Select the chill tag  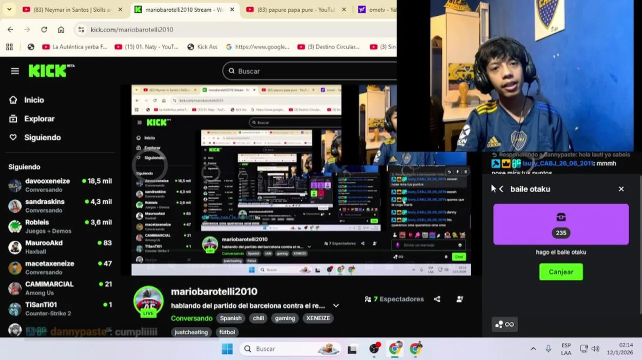[258, 318]
